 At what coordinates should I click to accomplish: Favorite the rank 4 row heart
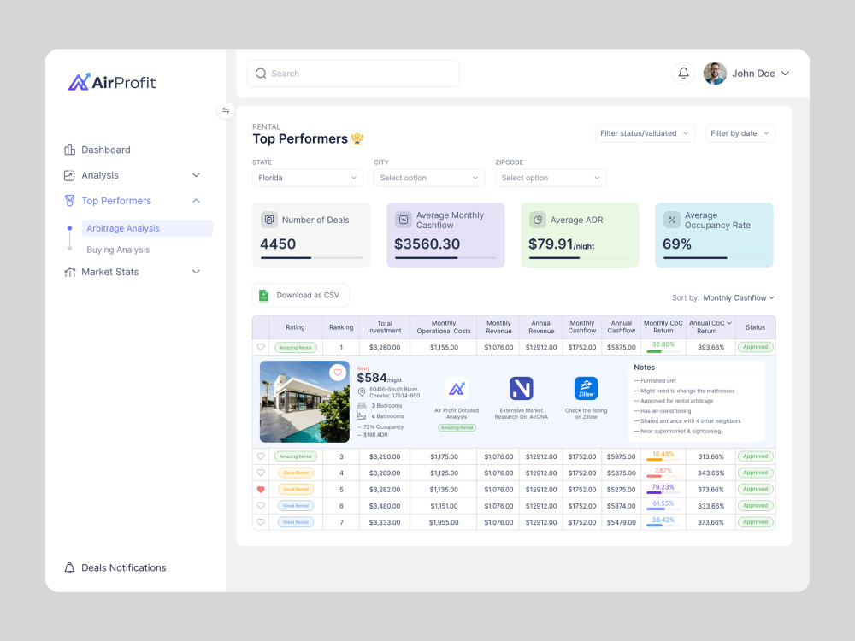click(x=261, y=473)
